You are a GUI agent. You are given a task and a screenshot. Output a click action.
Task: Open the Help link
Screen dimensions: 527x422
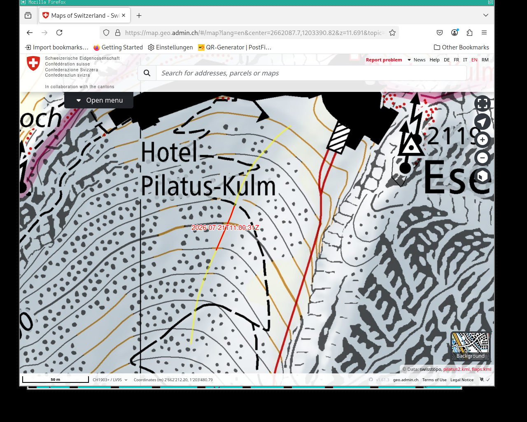tap(434, 60)
